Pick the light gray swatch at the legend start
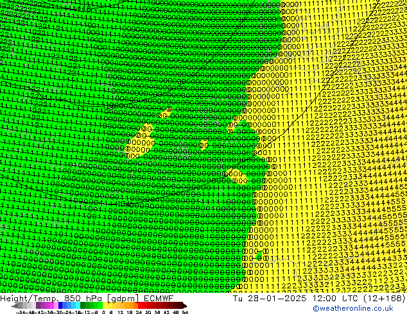This screenshot has height=314, width=407. (34, 305)
